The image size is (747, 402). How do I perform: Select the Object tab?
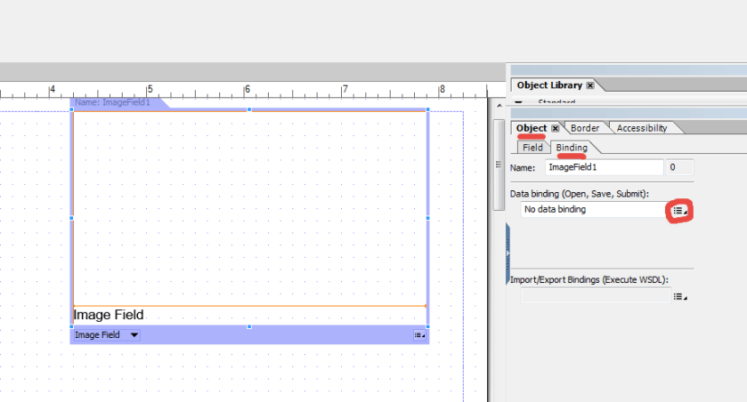(x=532, y=128)
